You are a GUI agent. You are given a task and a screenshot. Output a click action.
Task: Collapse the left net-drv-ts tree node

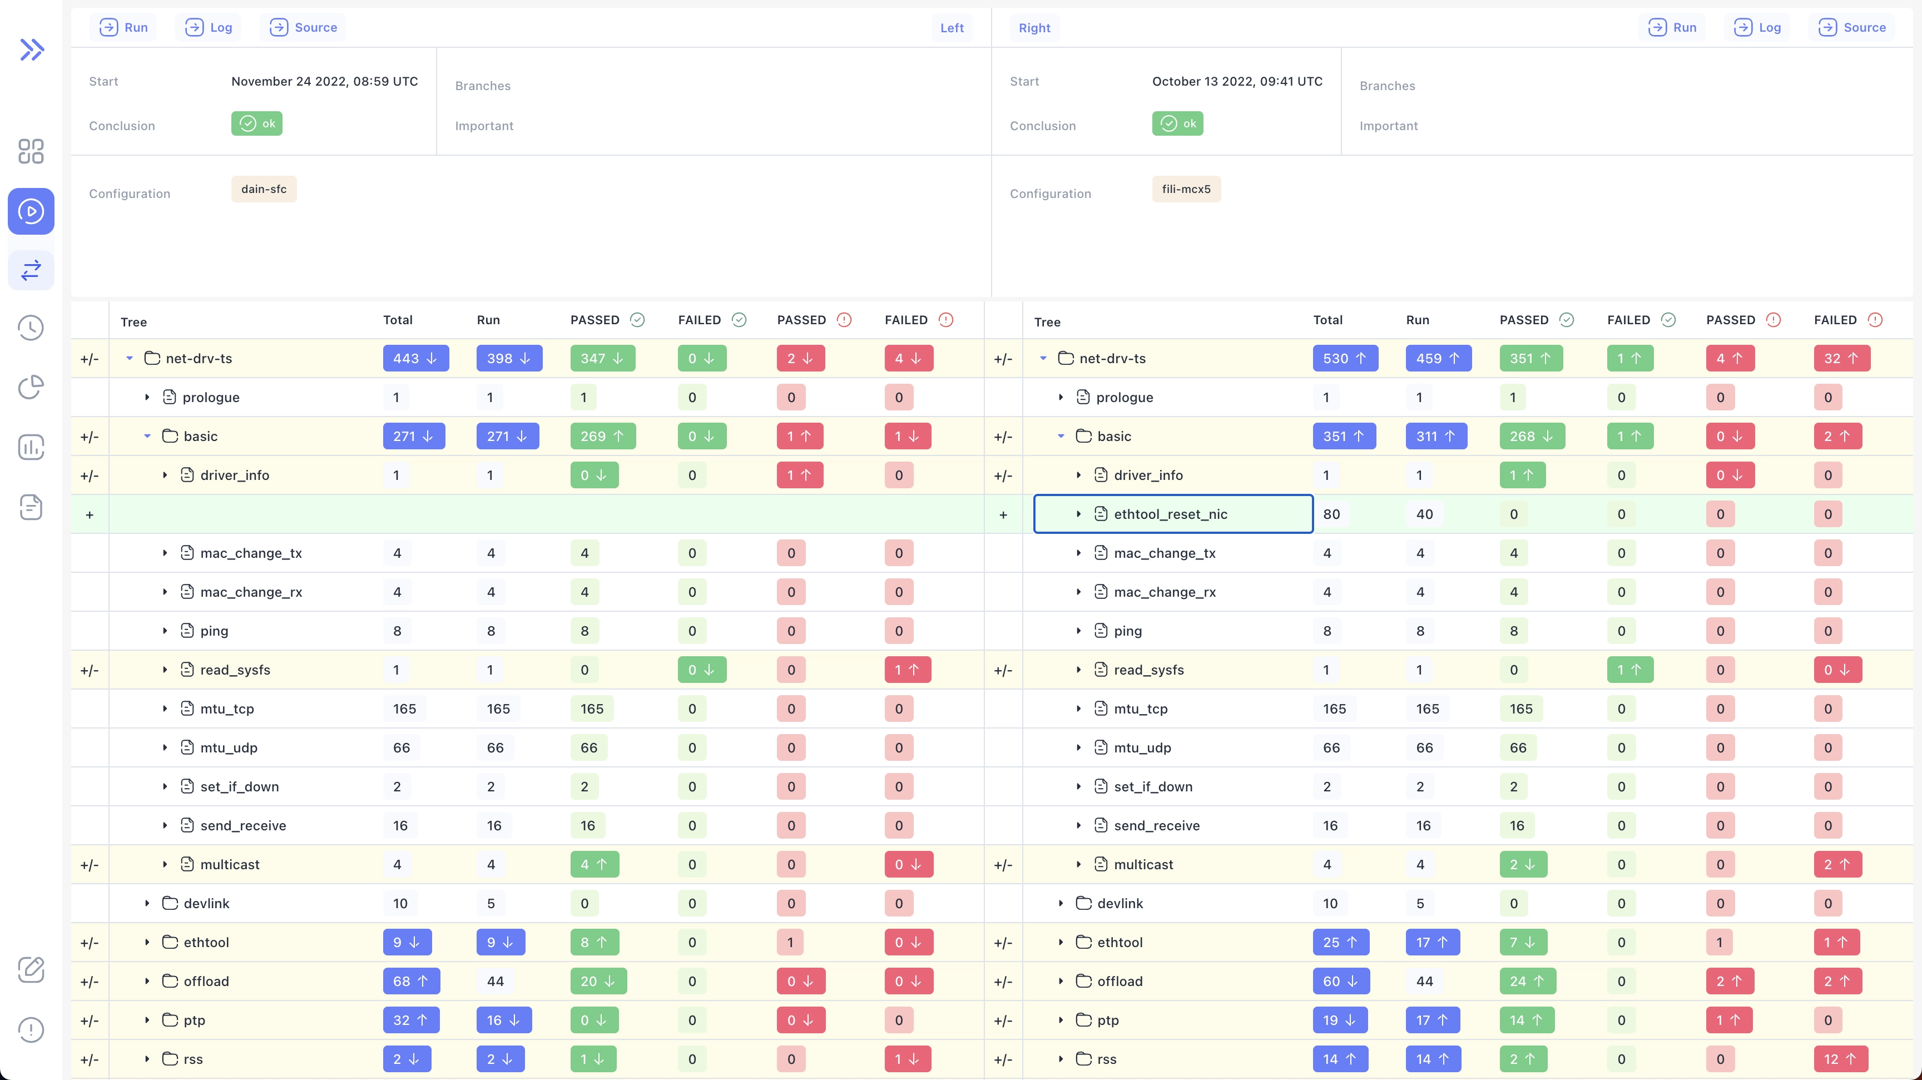pos(129,359)
